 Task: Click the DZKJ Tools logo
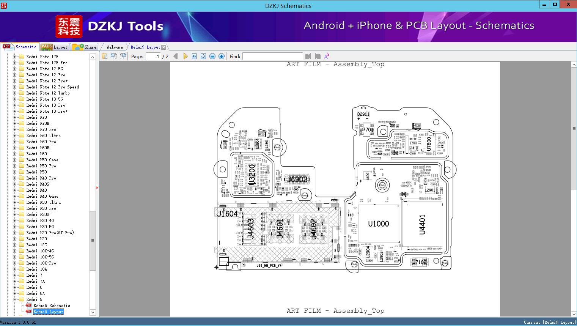(x=110, y=26)
